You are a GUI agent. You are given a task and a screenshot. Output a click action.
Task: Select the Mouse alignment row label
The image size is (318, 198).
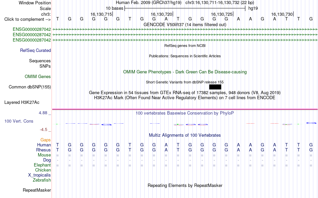pos(44,155)
